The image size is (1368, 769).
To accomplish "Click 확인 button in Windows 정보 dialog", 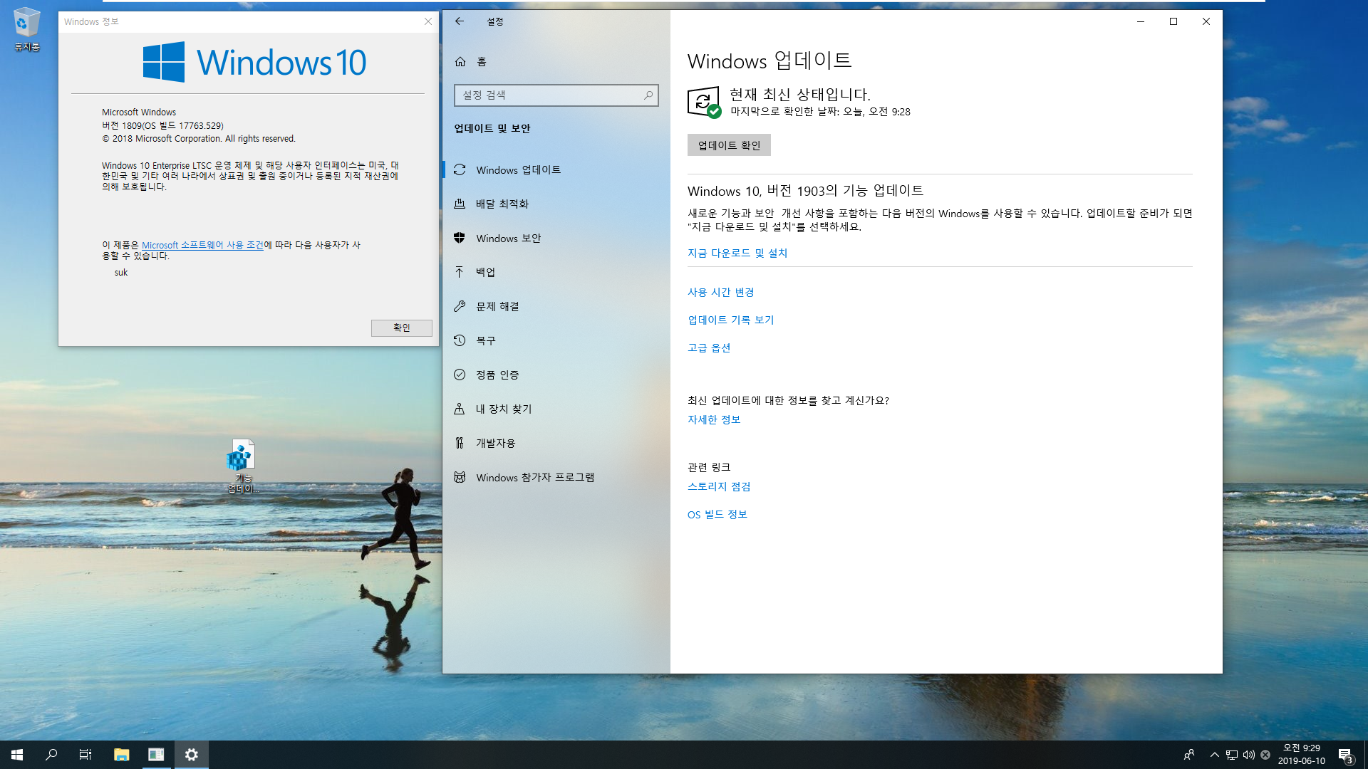I will [x=402, y=328].
